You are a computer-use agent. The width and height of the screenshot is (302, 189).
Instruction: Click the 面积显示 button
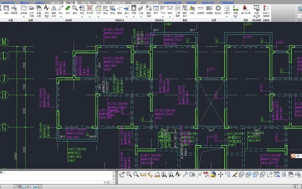pyautogui.click(x=185, y=11)
